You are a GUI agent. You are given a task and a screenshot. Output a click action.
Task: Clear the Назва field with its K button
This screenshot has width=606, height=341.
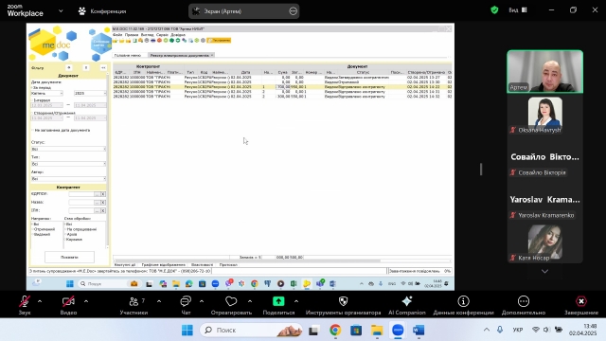103,202
